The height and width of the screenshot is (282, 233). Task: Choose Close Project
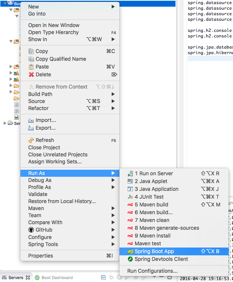[x=70, y=147]
